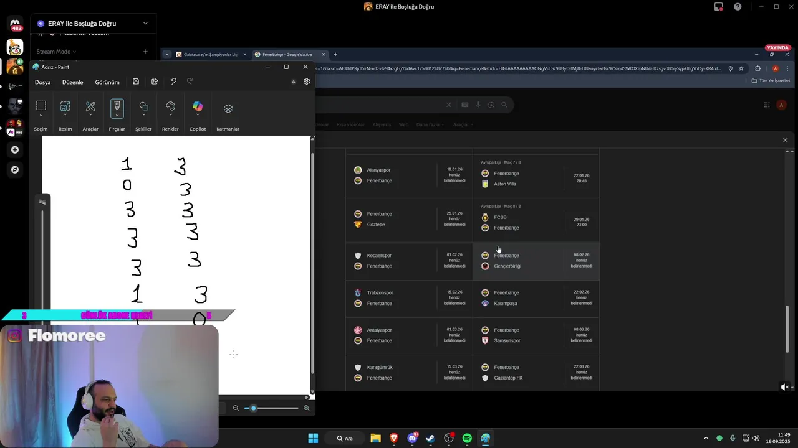
Task: Expand the Seçim dropdown arrow
Action: (x=41, y=115)
